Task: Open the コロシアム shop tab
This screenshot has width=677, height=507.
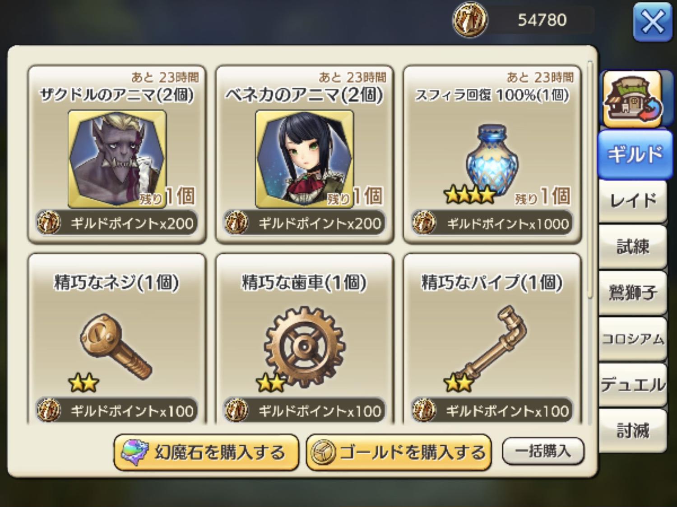Action: pyautogui.click(x=633, y=339)
